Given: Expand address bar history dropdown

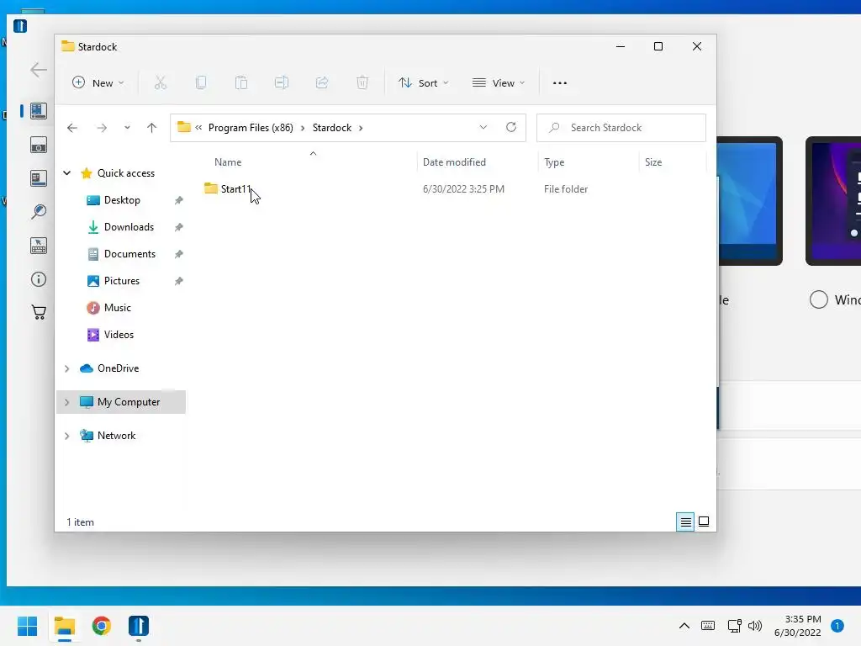Looking at the screenshot, I should [x=483, y=128].
